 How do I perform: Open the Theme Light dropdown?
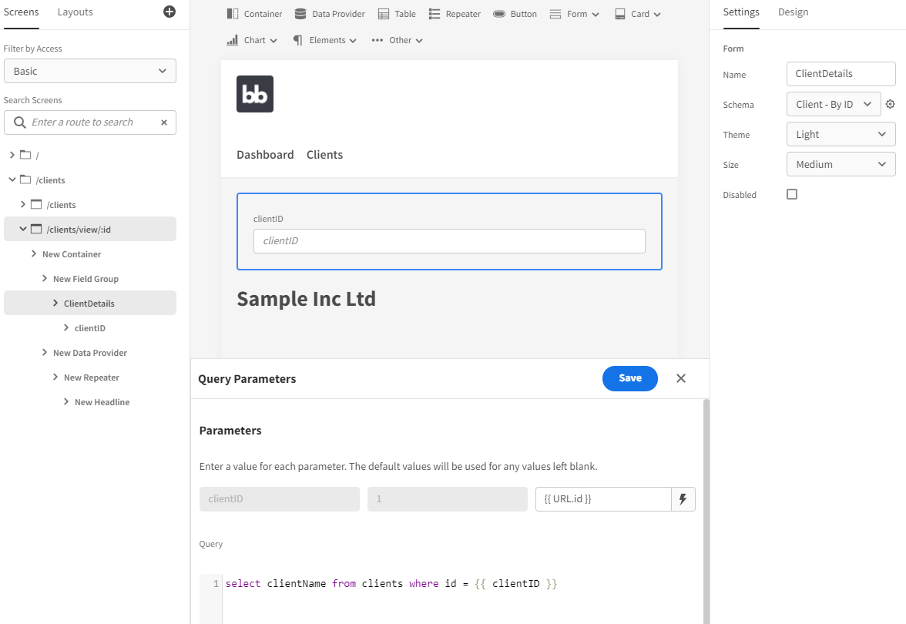point(841,134)
